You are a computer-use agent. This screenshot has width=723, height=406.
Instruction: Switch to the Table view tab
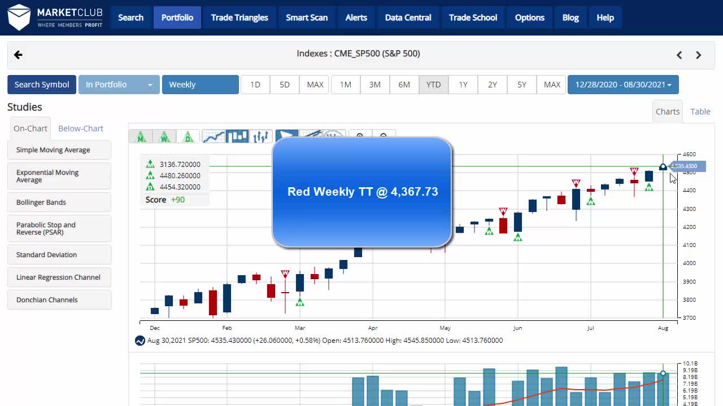pos(700,112)
